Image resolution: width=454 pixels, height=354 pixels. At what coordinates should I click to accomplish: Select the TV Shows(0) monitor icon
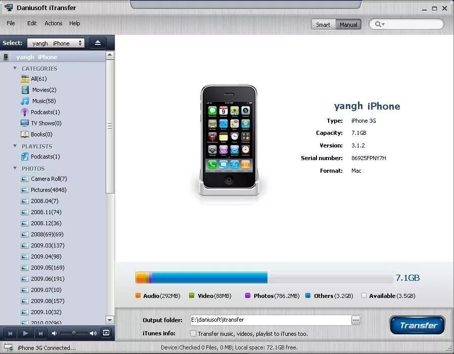(x=25, y=123)
